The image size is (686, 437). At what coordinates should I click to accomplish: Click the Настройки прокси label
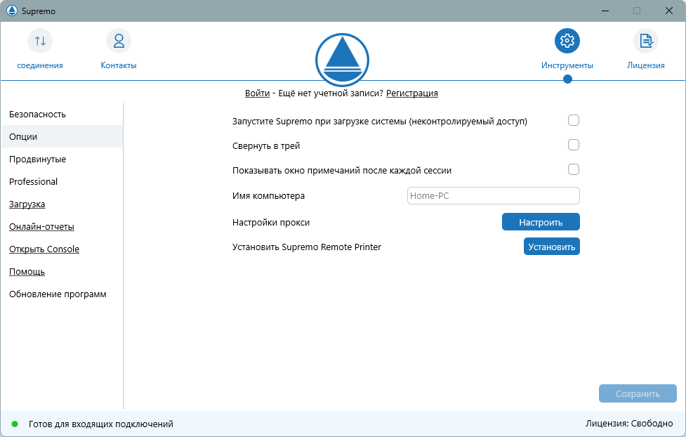[271, 223]
